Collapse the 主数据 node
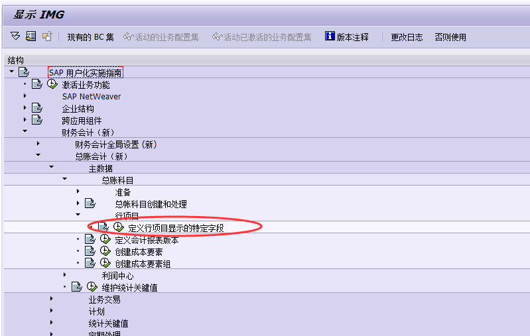This screenshot has height=336, width=530. [51, 167]
